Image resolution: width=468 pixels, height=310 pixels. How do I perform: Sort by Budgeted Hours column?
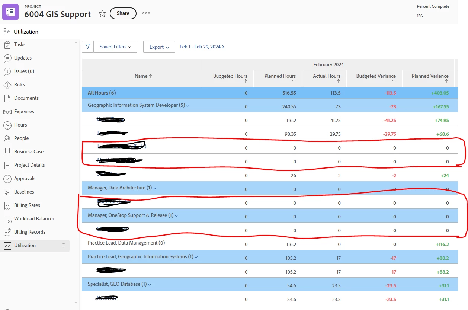(230, 78)
